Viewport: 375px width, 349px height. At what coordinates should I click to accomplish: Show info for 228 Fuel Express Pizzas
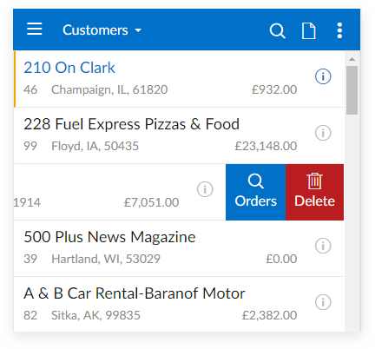click(323, 133)
